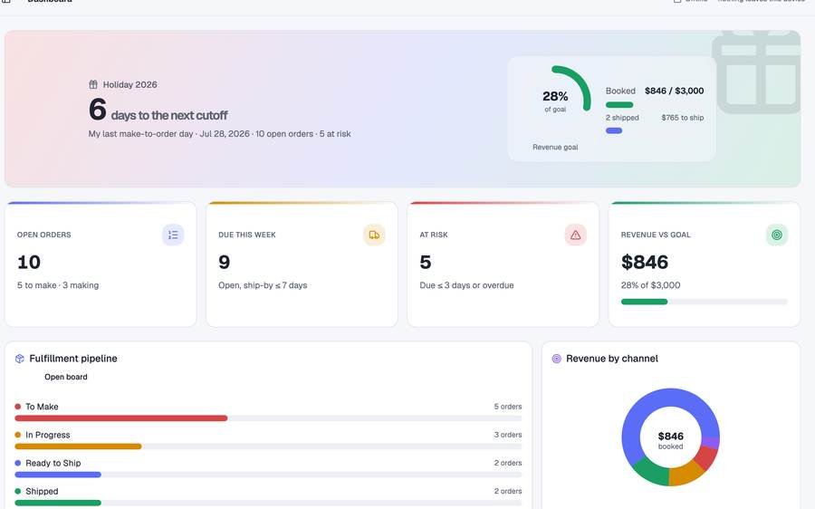This screenshot has width=815, height=509.
Task: Click "2 orders" in Shipped row
Action: [x=508, y=491]
